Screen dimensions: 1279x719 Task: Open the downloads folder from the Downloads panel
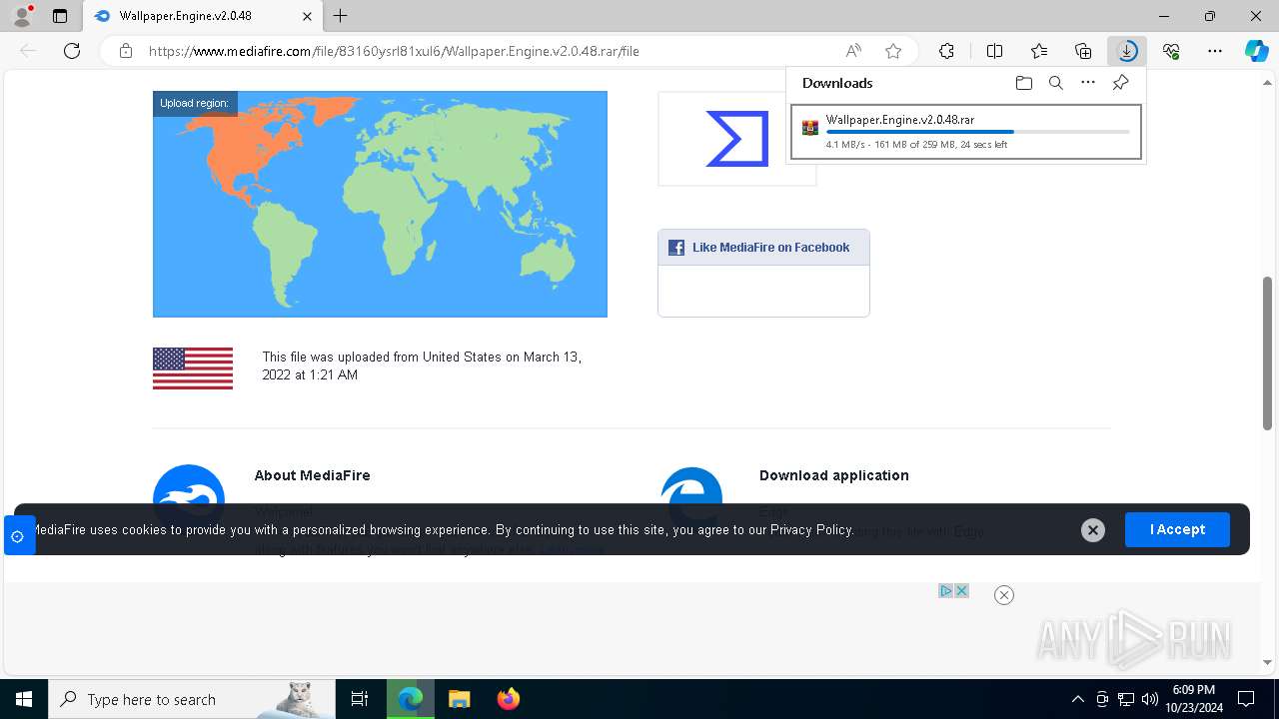(1023, 83)
